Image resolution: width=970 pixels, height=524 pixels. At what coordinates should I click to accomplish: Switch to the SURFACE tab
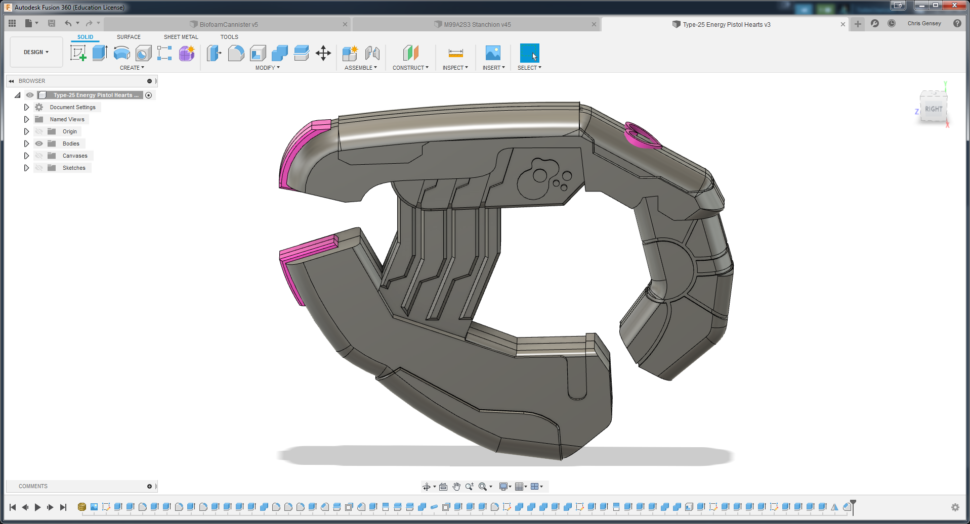pyautogui.click(x=129, y=37)
